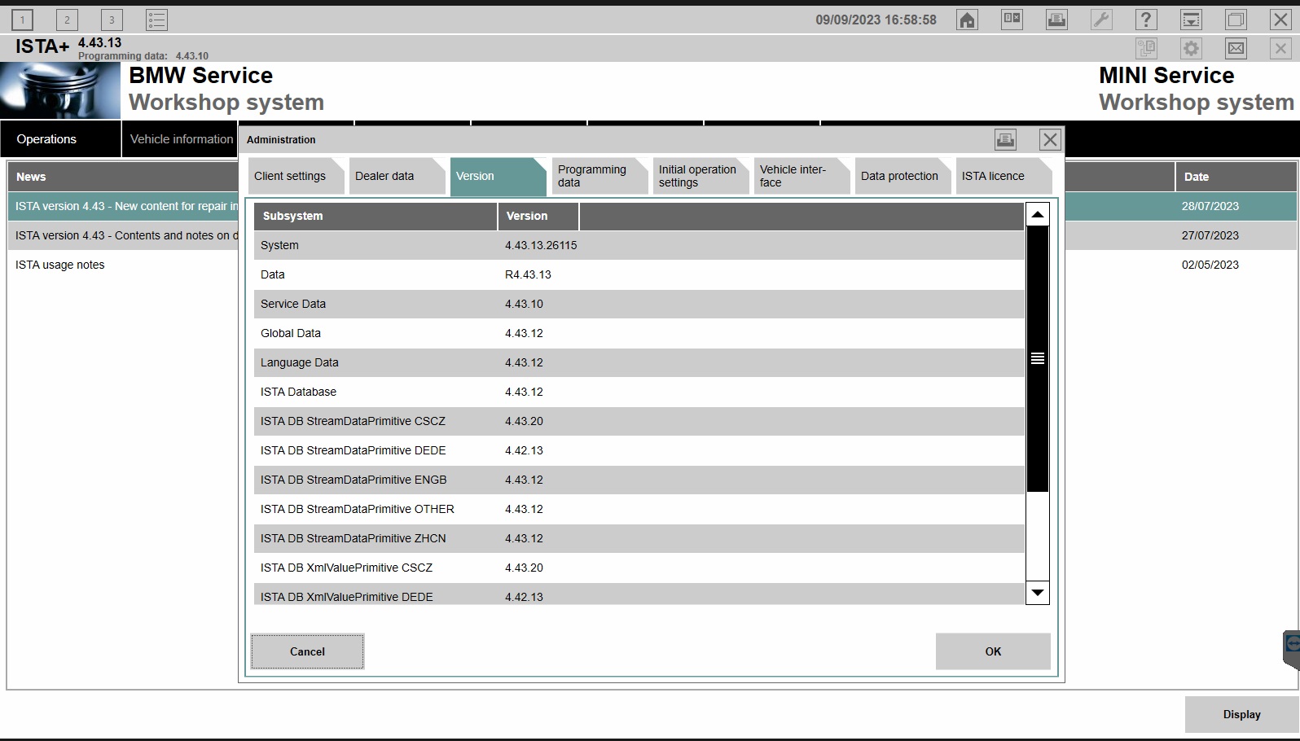This screenshot has height=741, width=1300.
Task: Click the Version column header
Action: pos(538,216)
